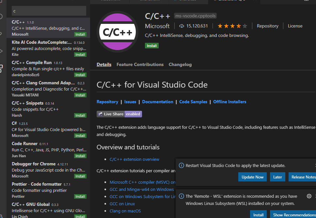This screenshot has width=316, height=218.
Task: Click the Live Share enabled badge
Action: [119, 114]
